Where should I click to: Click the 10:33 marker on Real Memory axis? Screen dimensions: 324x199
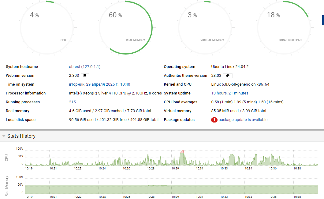[x=224, y=197]
